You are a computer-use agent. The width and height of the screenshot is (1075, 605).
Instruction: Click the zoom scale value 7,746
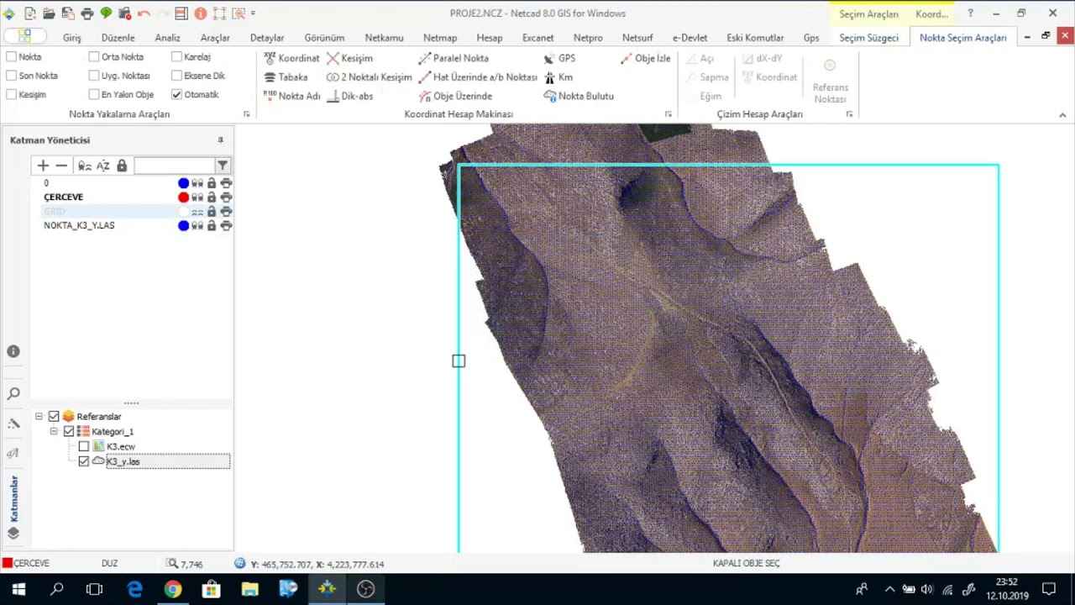pyautogui.click(x=191, y=564)
